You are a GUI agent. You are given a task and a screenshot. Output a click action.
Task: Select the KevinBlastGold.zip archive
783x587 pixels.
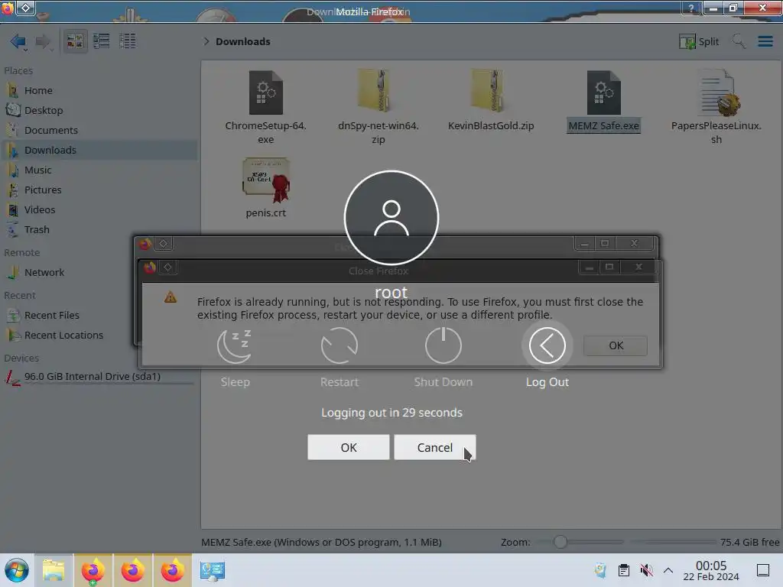pyautogui.click(x=491, y=102)
